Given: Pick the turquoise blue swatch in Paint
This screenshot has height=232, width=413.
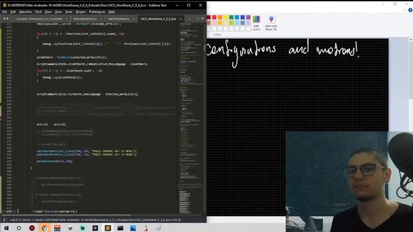Looking at the screenshot, I should click(x=237, y=17).
